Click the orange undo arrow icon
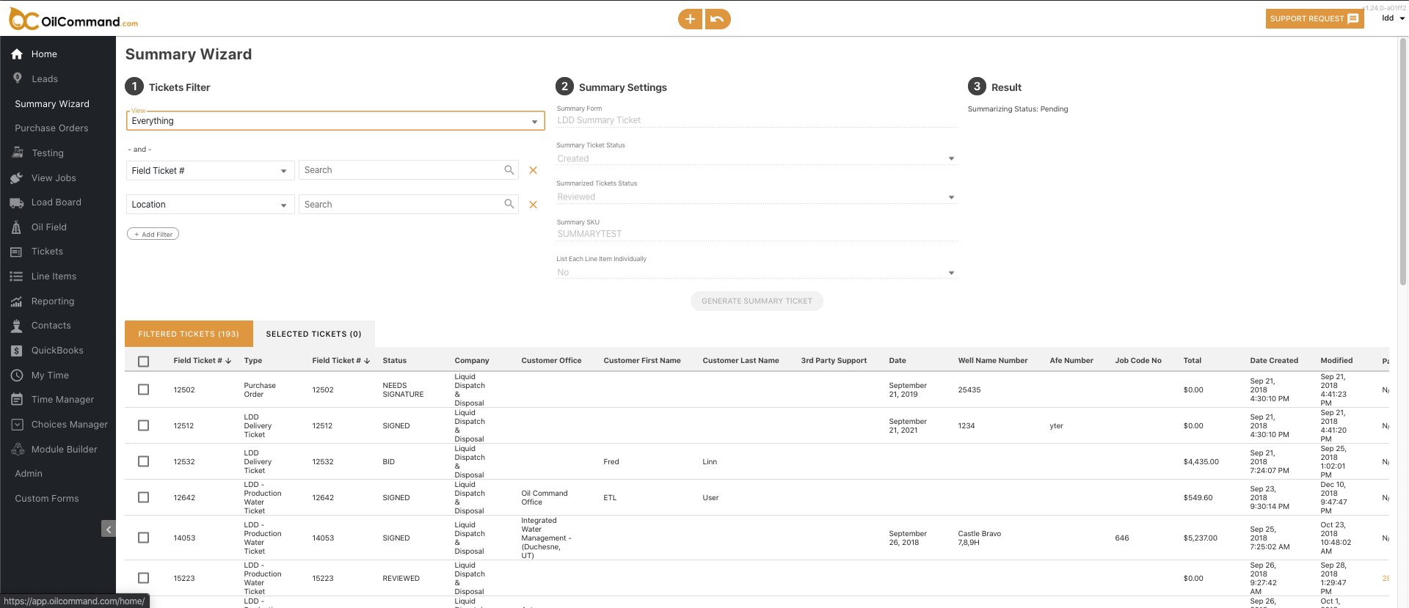 click(718, 19)
